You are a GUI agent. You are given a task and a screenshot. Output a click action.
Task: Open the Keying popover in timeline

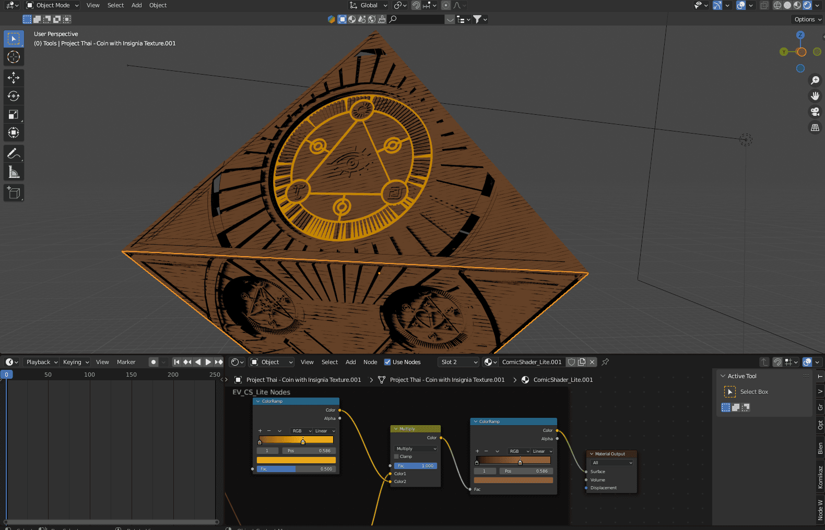[76, 362]
